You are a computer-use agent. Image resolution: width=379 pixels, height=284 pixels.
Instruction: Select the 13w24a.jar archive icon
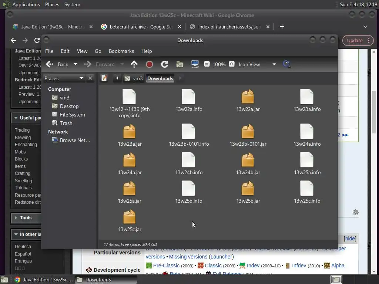pyautogui.click(x=129, y=160)
